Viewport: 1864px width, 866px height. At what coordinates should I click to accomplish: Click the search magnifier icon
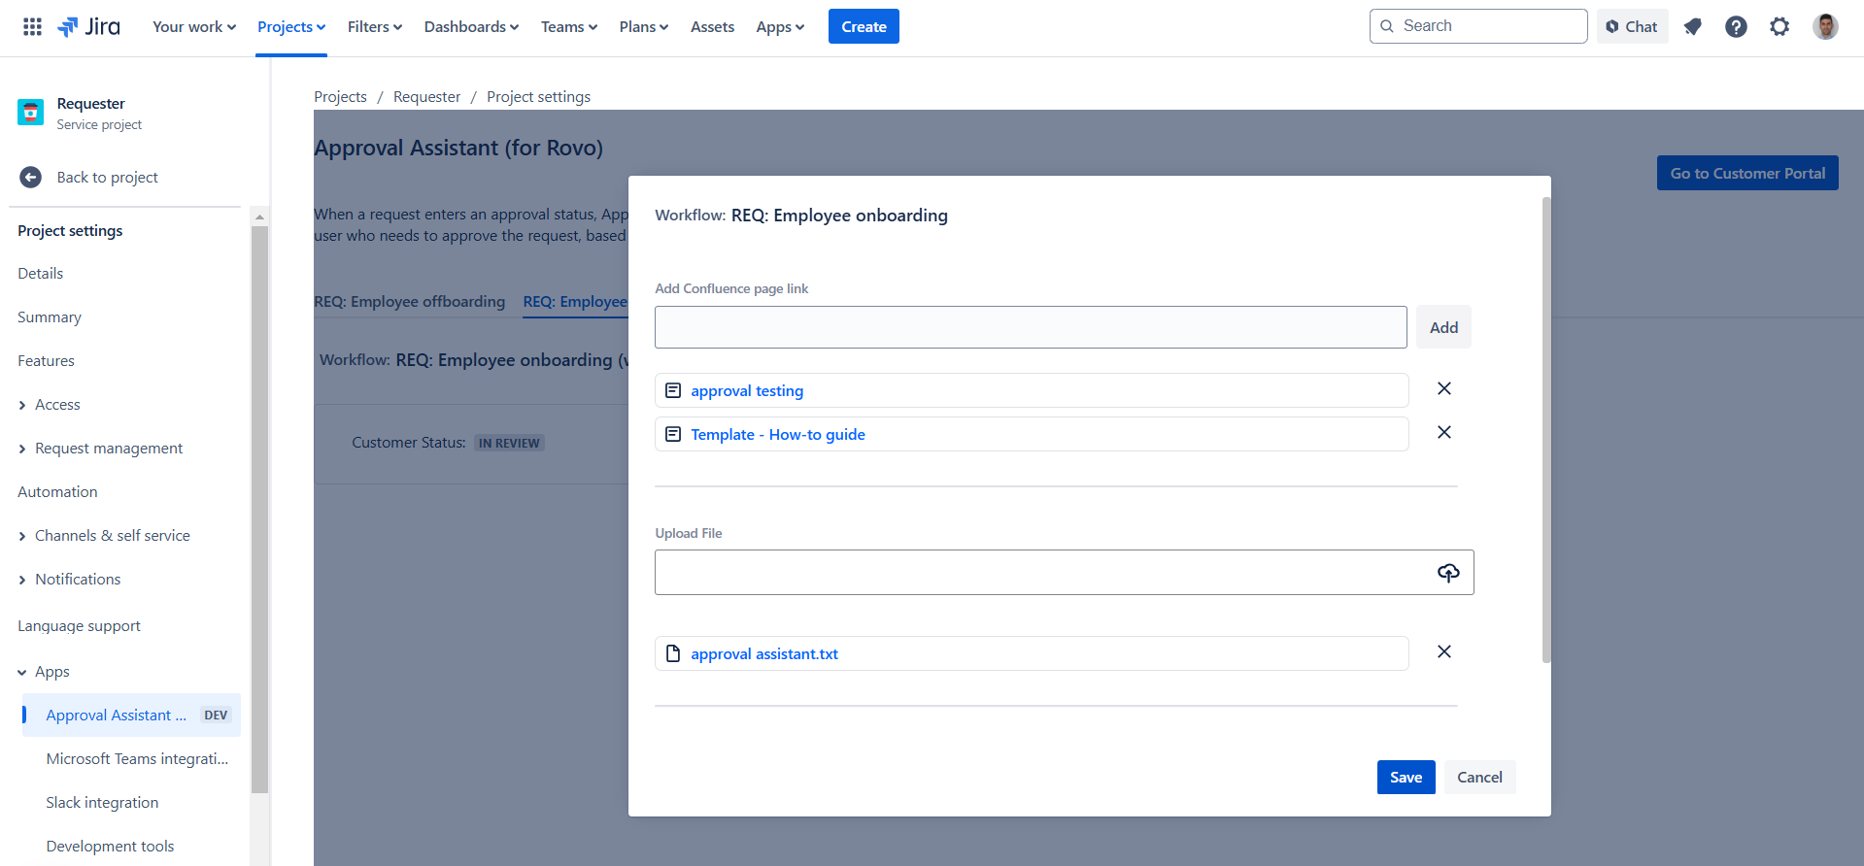[x=1387, y=26]
